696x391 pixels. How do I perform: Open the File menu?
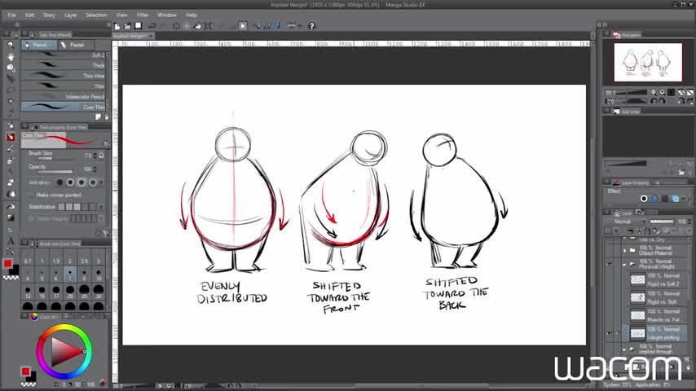pyautogui.click(x=11, y=15)
